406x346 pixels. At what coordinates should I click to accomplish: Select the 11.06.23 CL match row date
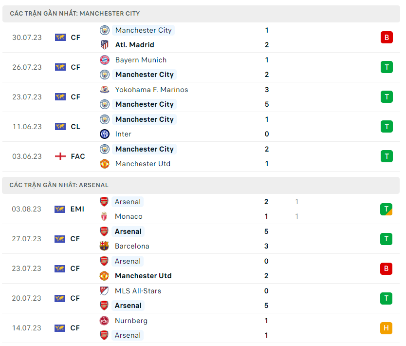[x=27, y=127]
